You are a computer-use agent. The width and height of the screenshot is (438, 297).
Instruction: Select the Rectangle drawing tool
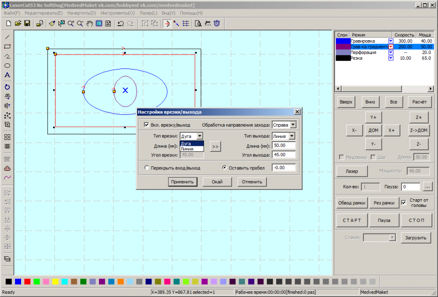[7, 46]
